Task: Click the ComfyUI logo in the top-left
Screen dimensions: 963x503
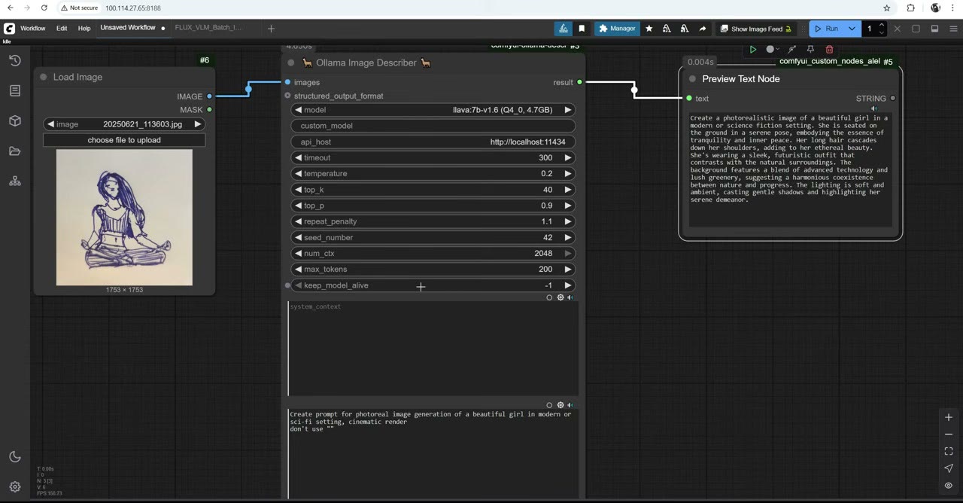Action: 9,29
